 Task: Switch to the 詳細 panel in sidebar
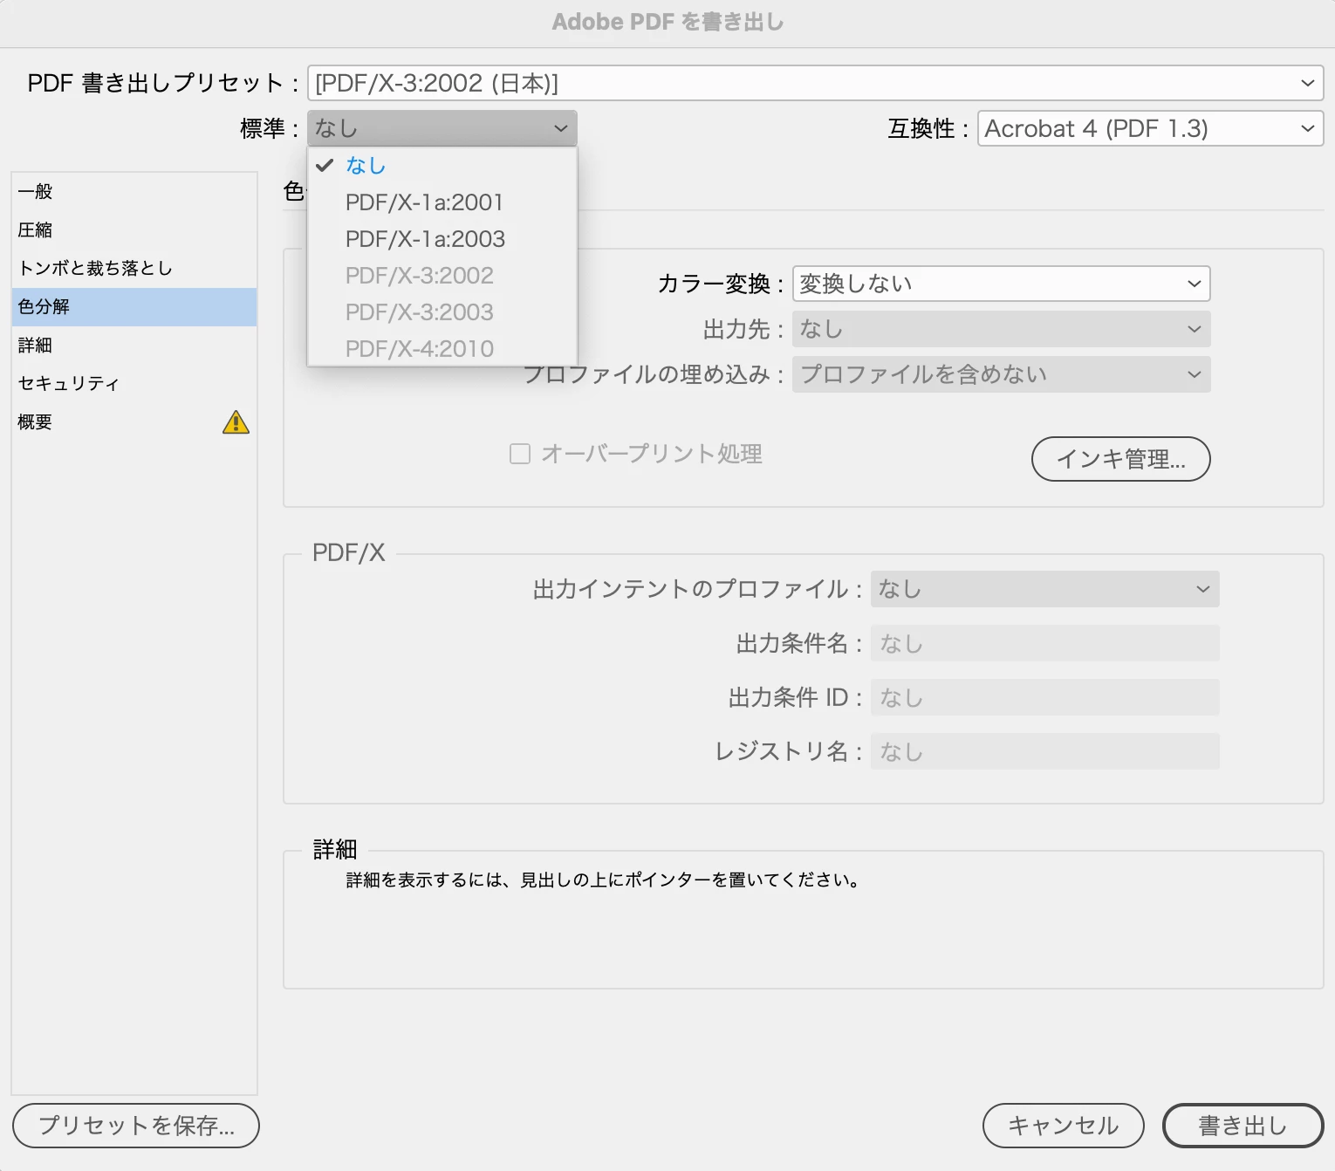pos(134,346)
